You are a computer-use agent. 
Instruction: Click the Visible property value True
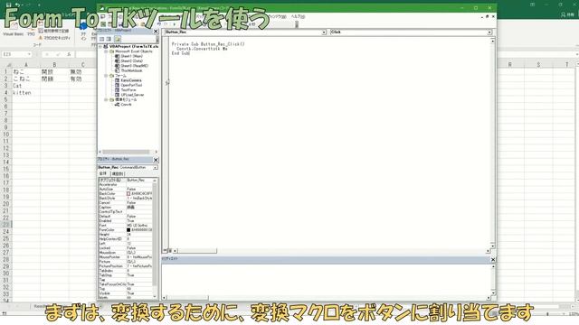(139, 293)
